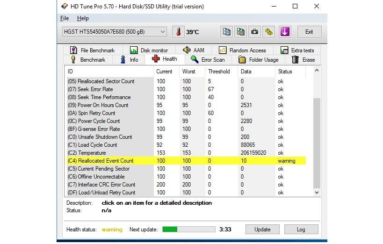Switch to the Disk monitor tab

[x=149, y=50]
